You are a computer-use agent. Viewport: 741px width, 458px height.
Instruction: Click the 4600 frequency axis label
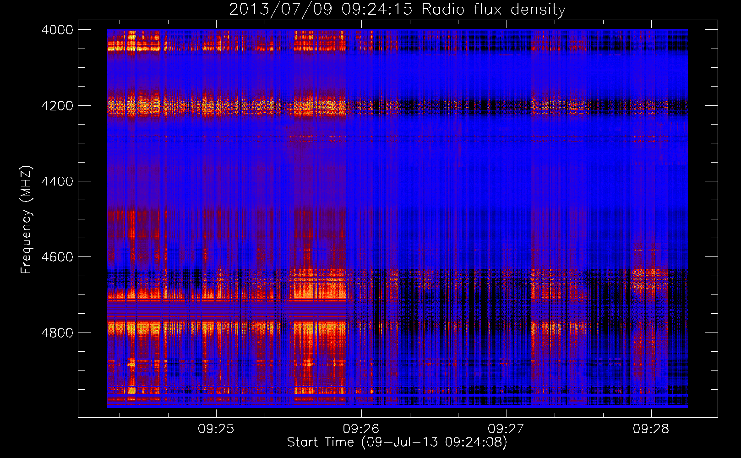pos(57,257)
